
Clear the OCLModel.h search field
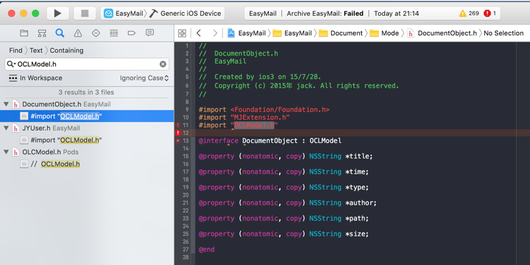coord(163,64)
